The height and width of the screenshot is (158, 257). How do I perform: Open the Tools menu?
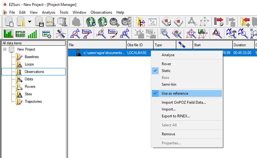click(x=64, y=12)
